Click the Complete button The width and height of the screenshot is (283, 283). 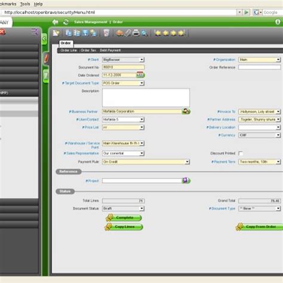tap(124, 217)
